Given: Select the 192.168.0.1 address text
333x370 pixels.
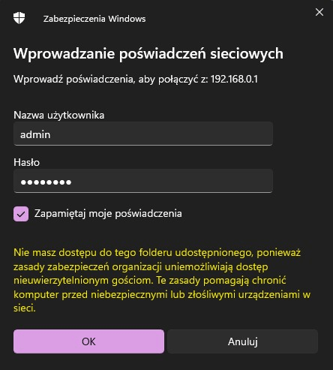Looking at the screenshot, I should tap(234, 79).
